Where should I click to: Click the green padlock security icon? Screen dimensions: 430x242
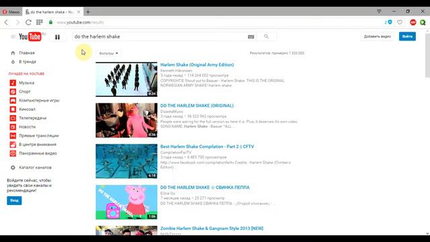click(51, 22)
